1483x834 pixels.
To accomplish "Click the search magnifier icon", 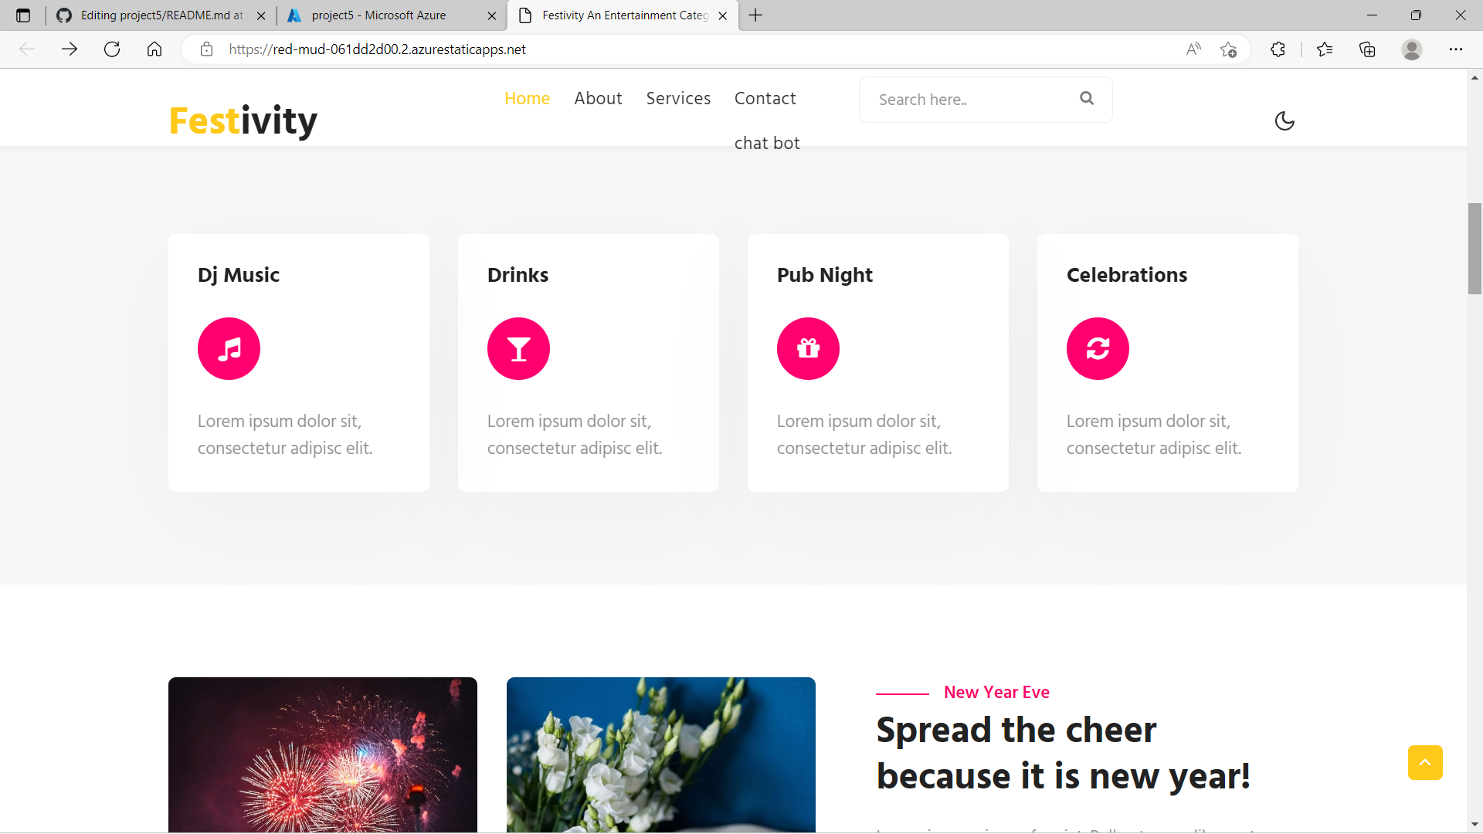I will click(1087, 98).
